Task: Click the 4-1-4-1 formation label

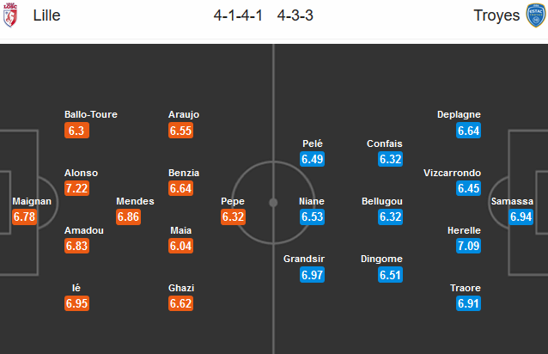Action: coord(238,15)
